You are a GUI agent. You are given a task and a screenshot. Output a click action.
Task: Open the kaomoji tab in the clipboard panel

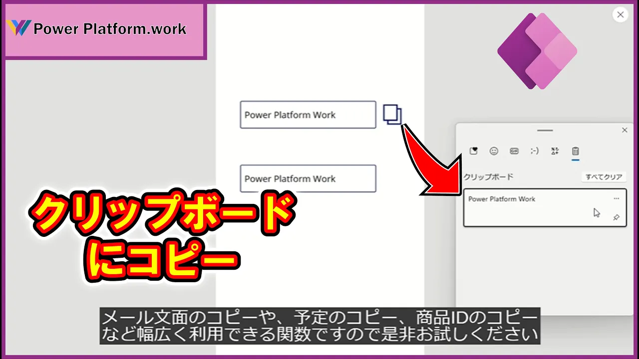coord(535,151)
